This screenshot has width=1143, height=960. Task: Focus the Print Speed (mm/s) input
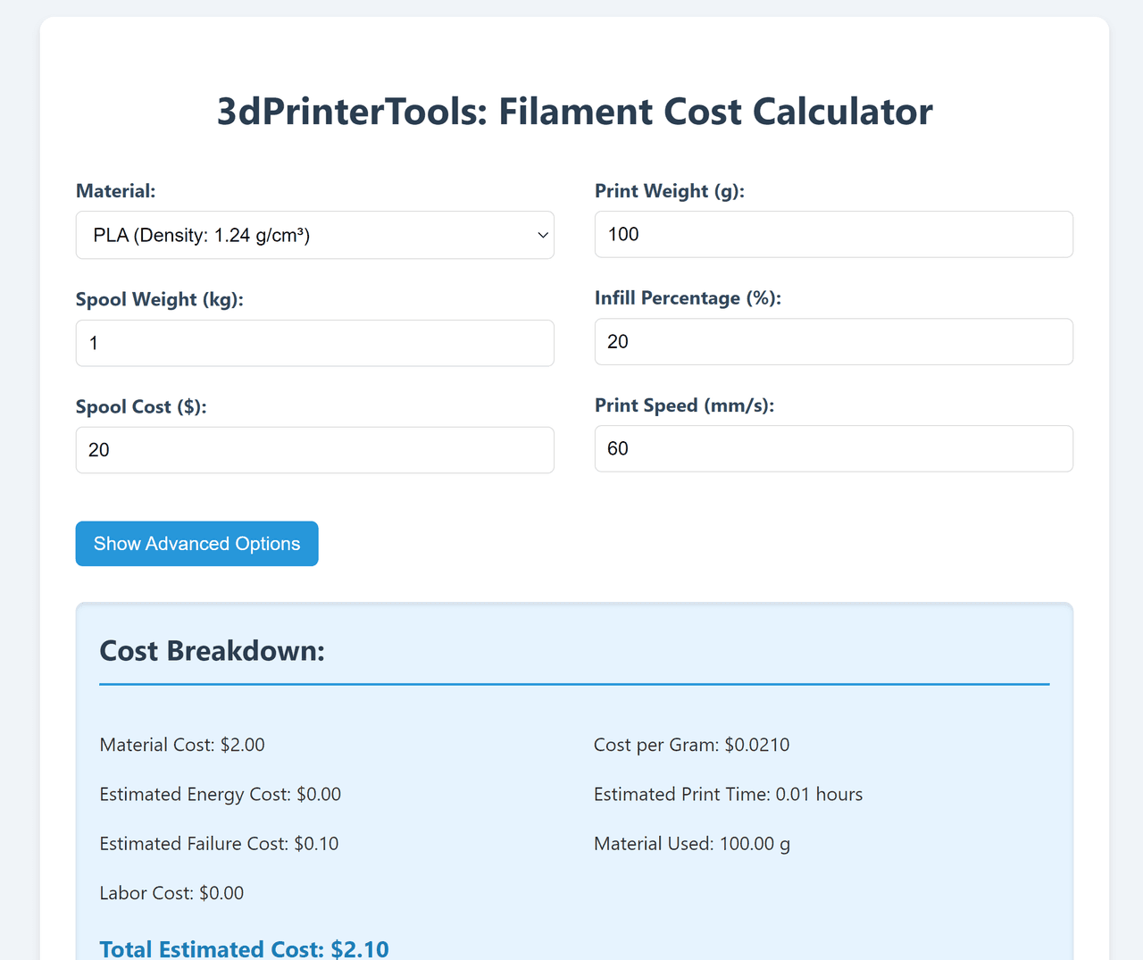coord(833,448)
